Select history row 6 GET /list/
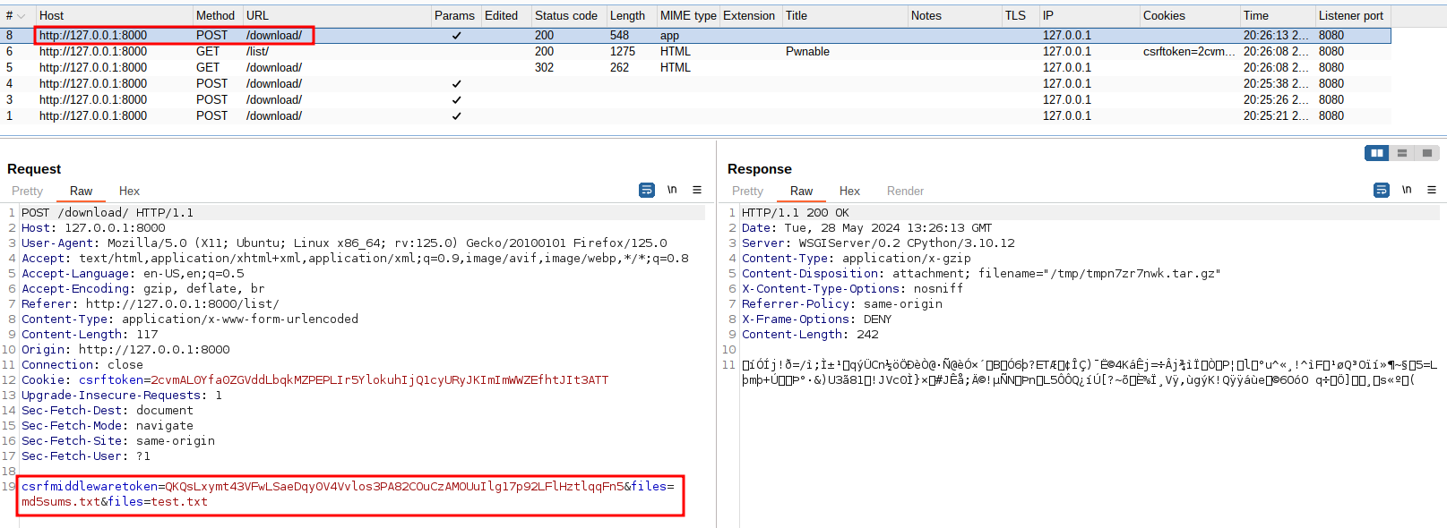This screenshot has width=1447, height=528. [695, 52]
